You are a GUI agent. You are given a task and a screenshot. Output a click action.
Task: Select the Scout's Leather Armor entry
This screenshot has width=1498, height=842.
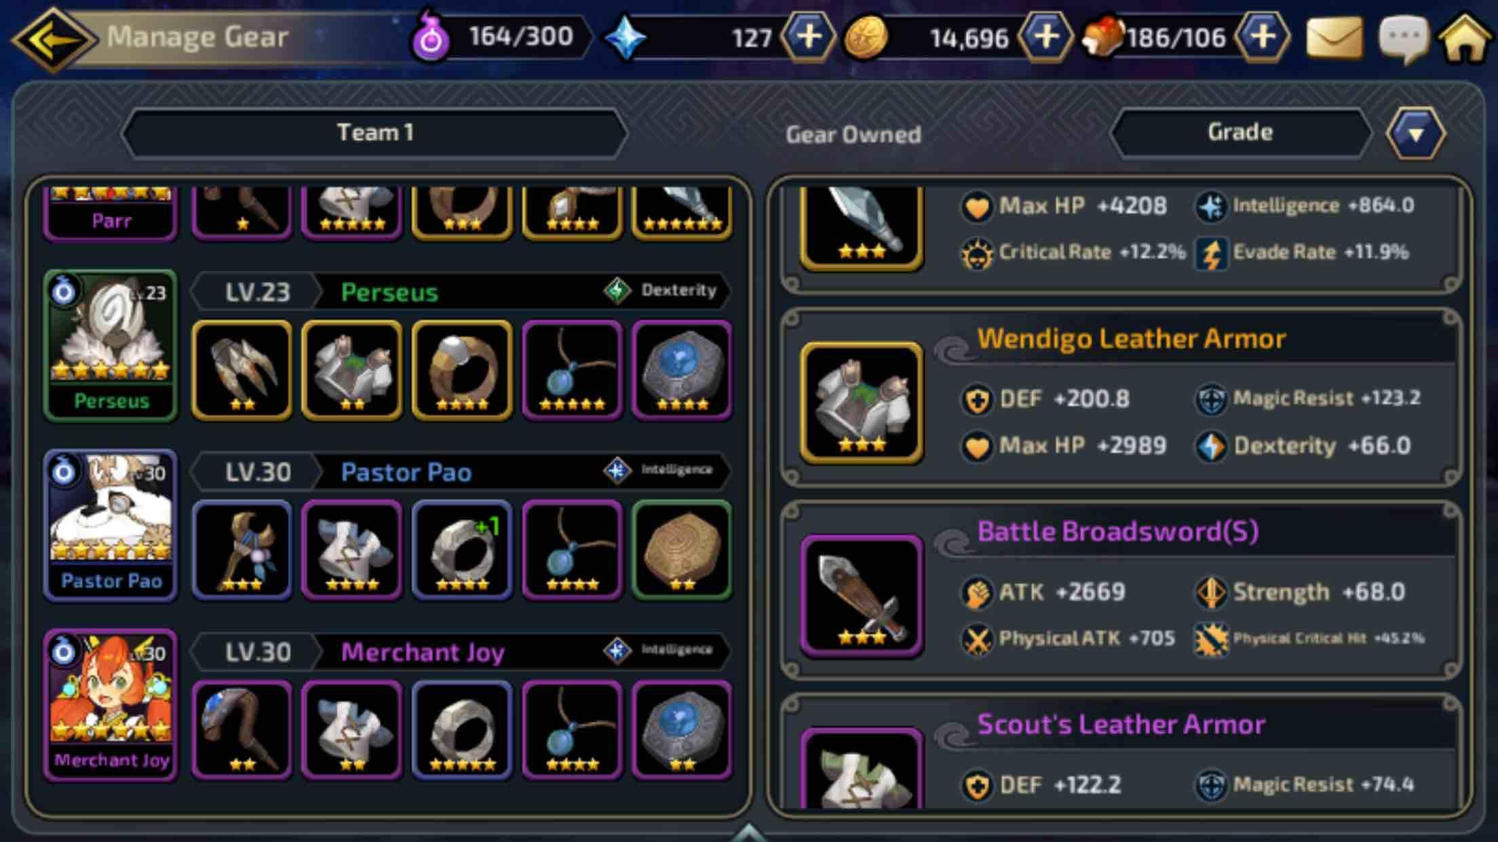coord(1122,753)
